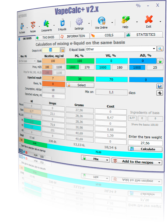Click the Calculate button
The width and height of the screenshot is (167, 222).
tap(145, 149)
